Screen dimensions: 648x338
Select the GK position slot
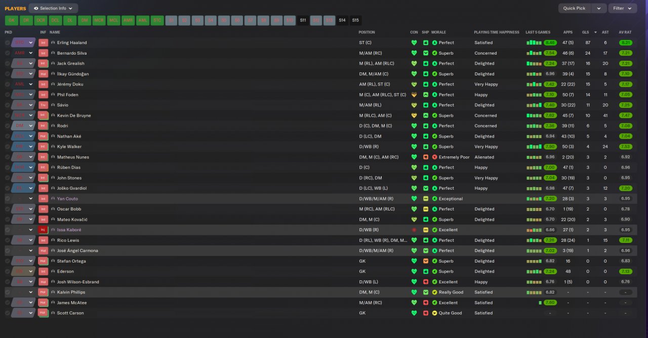pos(12,20)
